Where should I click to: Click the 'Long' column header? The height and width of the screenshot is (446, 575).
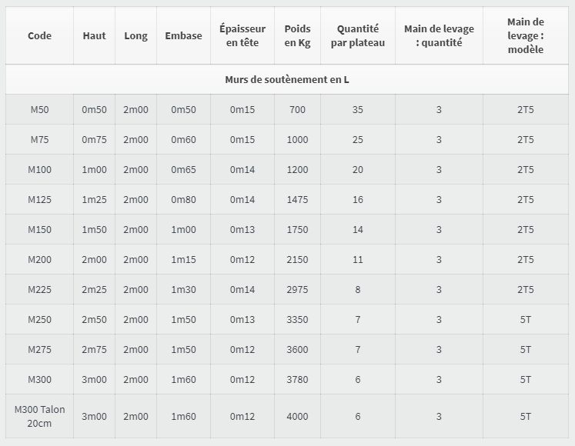tap(135, 35)
